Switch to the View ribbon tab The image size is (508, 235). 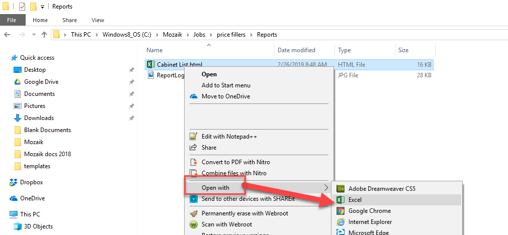(98, 20)
